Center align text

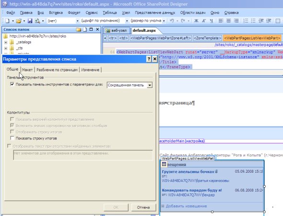[228, 21]
